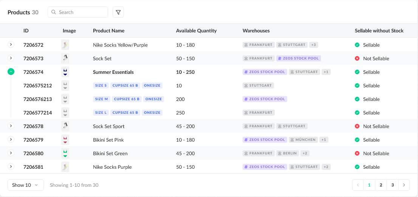Click the München warehouse tag
This screenshot has height=197, width=418.
pyautogui.click(x=303, y=140)
